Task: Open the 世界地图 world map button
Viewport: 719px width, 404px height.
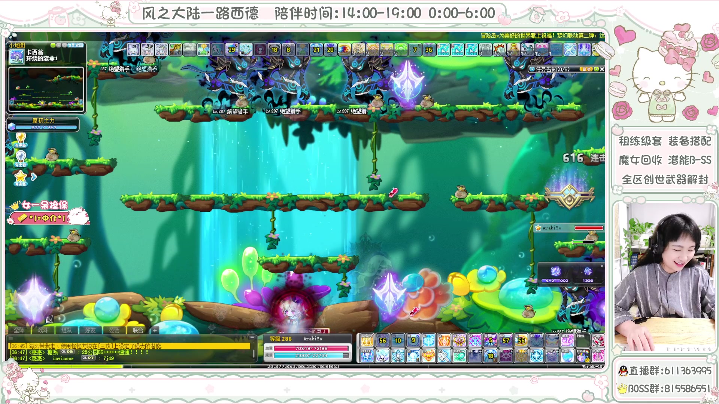Action: [76, 45]
